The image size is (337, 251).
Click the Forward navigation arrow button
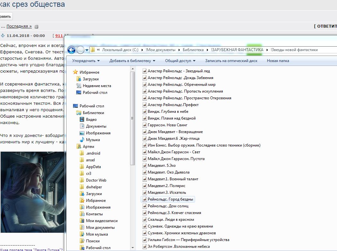[80, 50]
